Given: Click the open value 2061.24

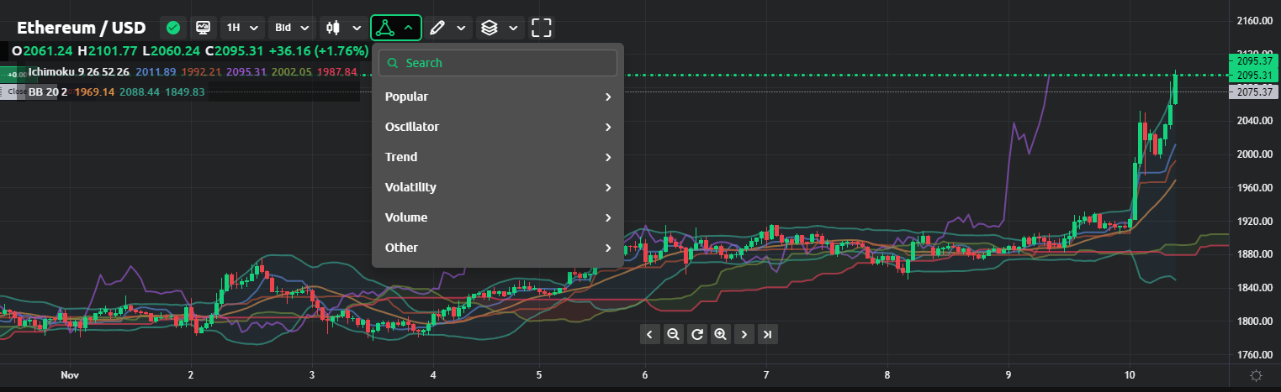Looking at the screenshot, I should tap(48, 50).
